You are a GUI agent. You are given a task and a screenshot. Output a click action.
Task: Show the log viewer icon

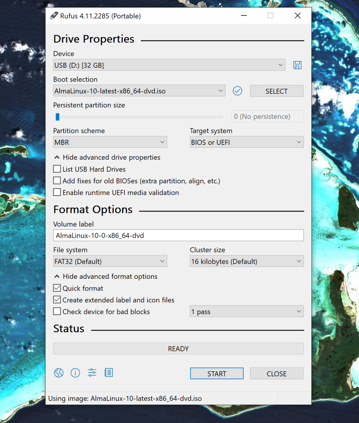pos(109,373)
